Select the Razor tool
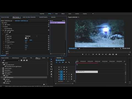 [51, 67]
